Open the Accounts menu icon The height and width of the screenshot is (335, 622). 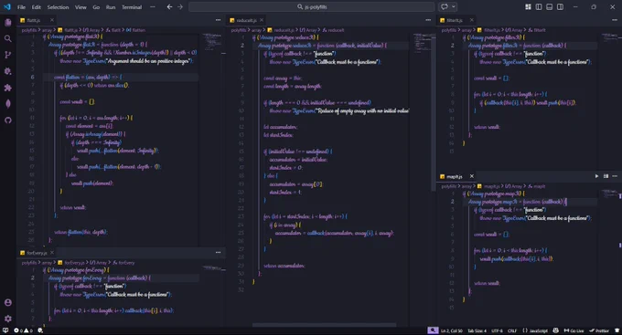[x=8, y=302]
